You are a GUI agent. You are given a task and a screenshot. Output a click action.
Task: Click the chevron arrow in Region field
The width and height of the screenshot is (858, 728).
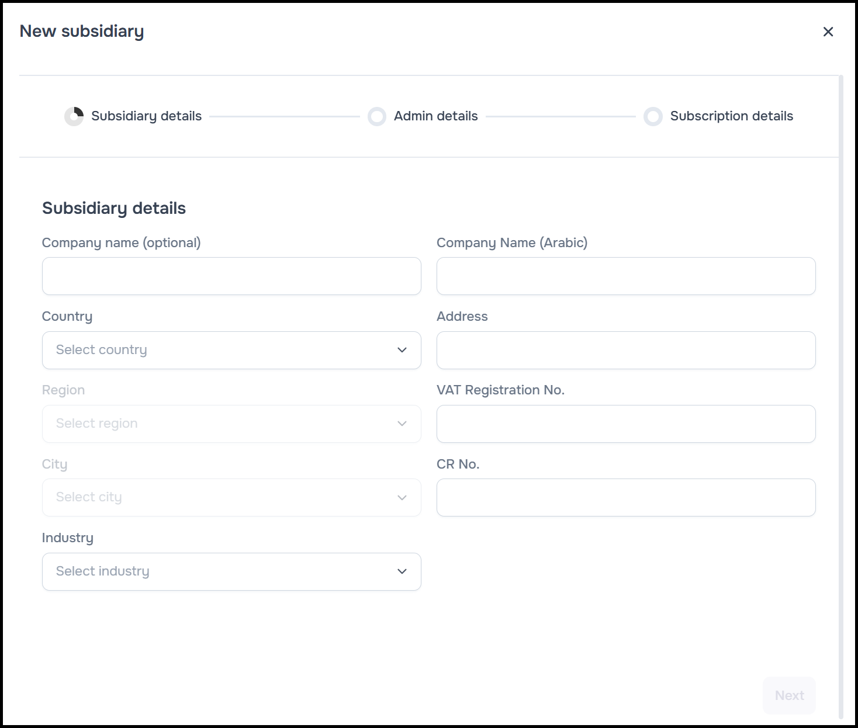click(402, 424)
